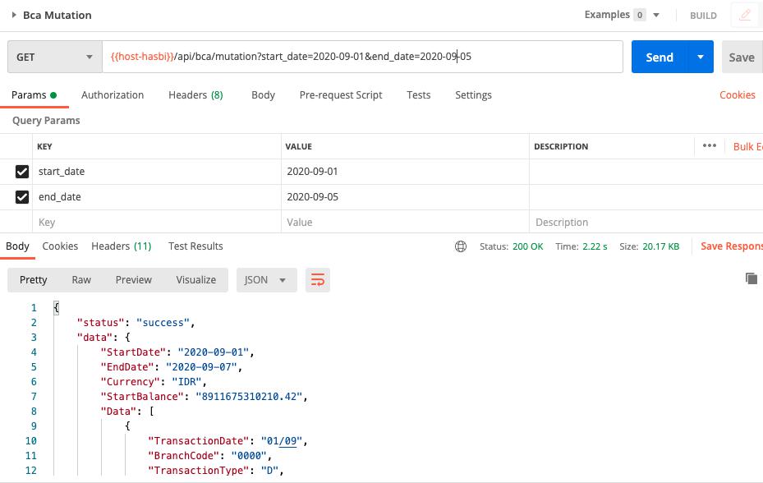The image size is (763, 483).
Task: Open the Pre-request Script tab
Action: pos(341,95)
